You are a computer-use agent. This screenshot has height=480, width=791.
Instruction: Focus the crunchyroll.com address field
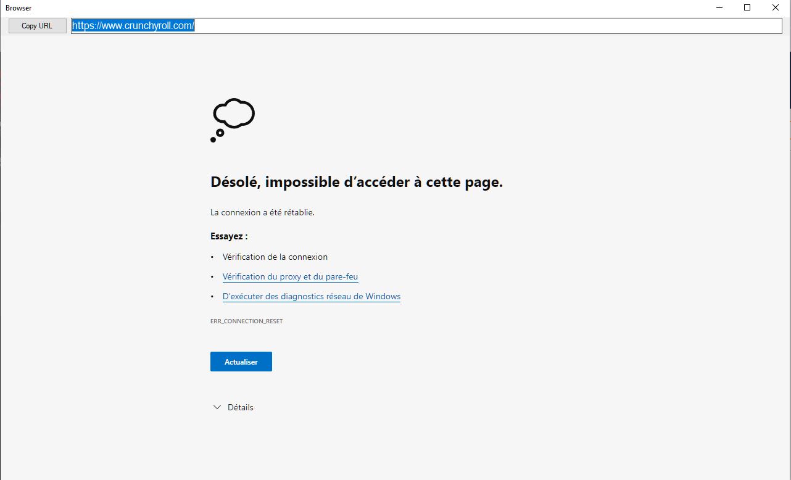426,26
